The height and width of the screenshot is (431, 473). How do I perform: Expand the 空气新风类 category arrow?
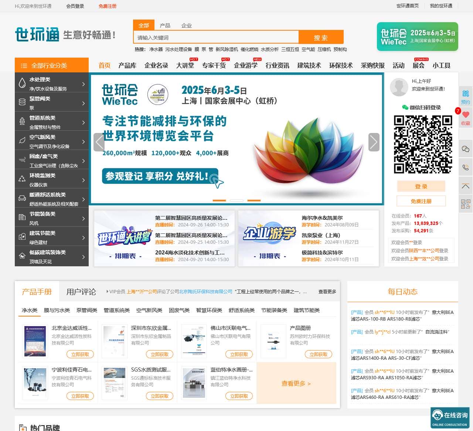point(84,142)
